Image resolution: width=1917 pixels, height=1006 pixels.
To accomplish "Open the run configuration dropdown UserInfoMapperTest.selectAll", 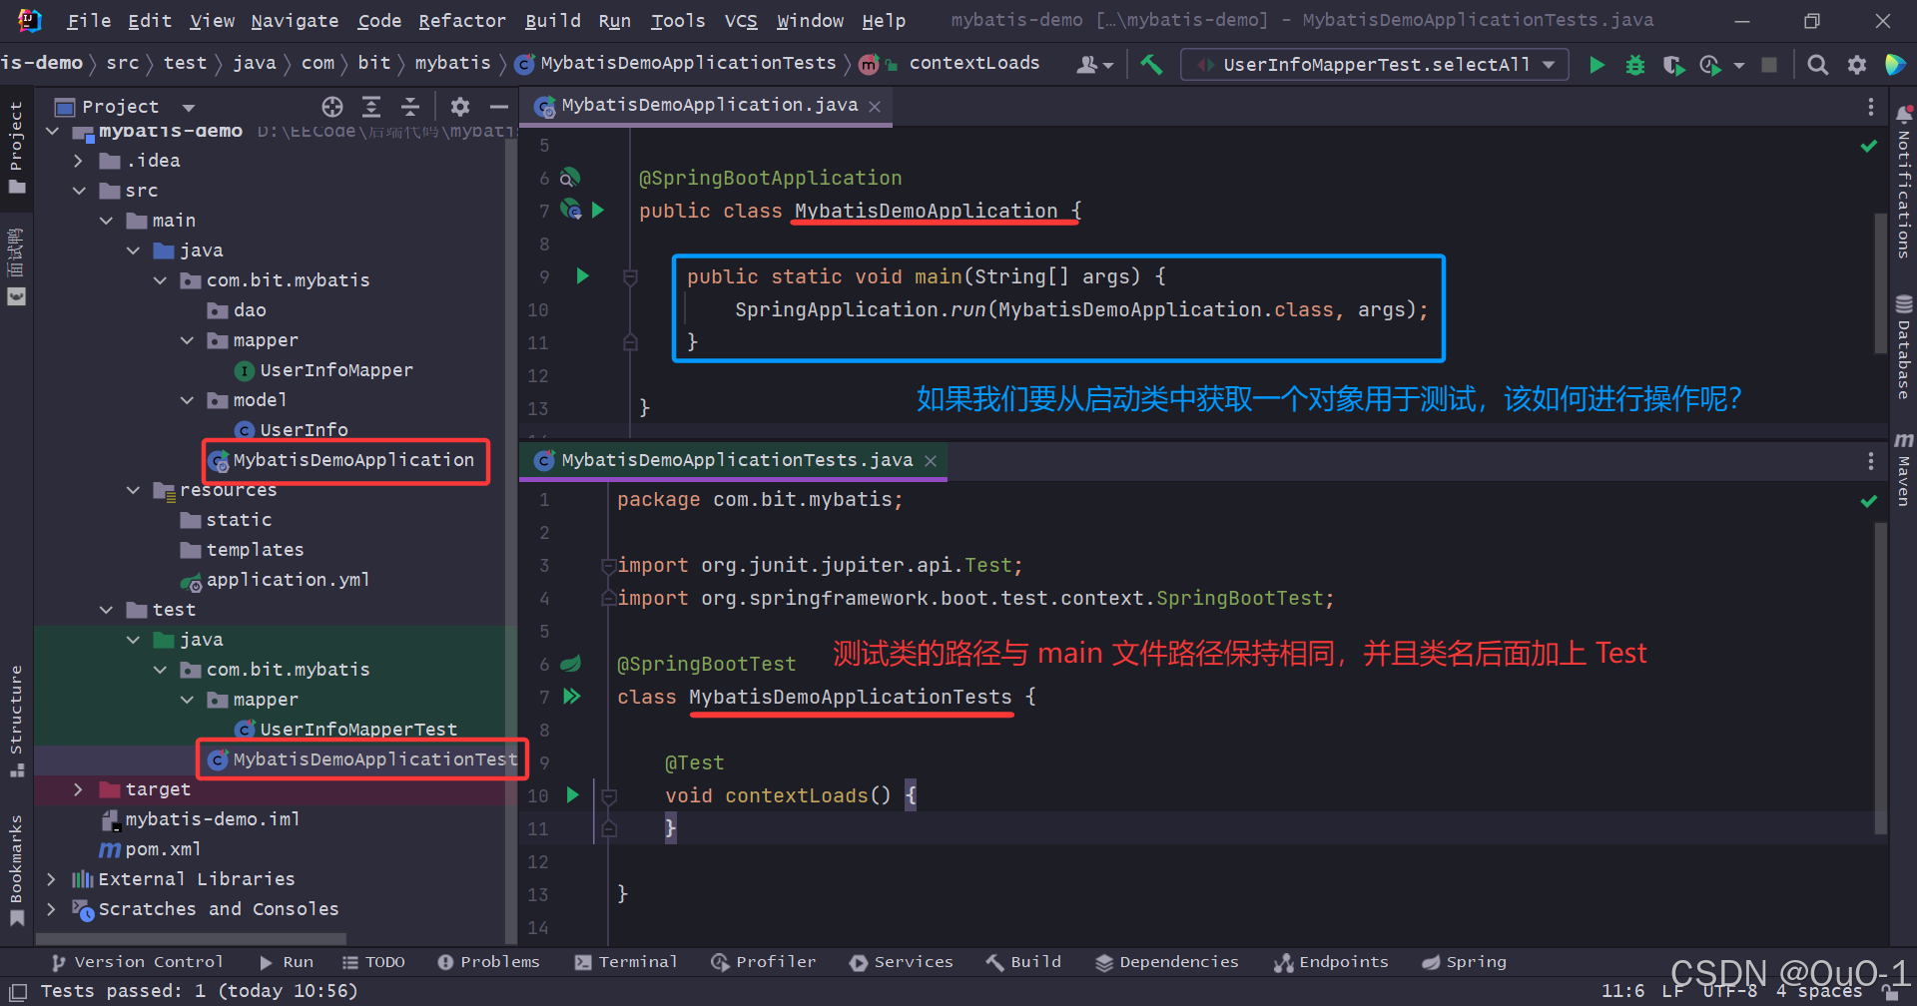I will point(1375,65).
